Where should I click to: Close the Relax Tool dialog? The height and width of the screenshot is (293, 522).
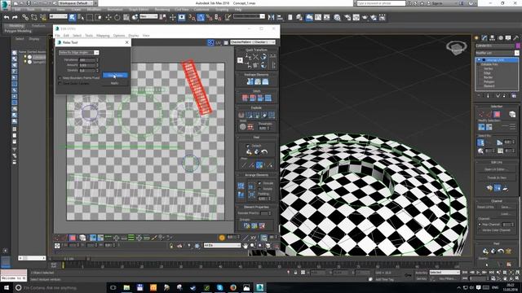pos(127,42)
